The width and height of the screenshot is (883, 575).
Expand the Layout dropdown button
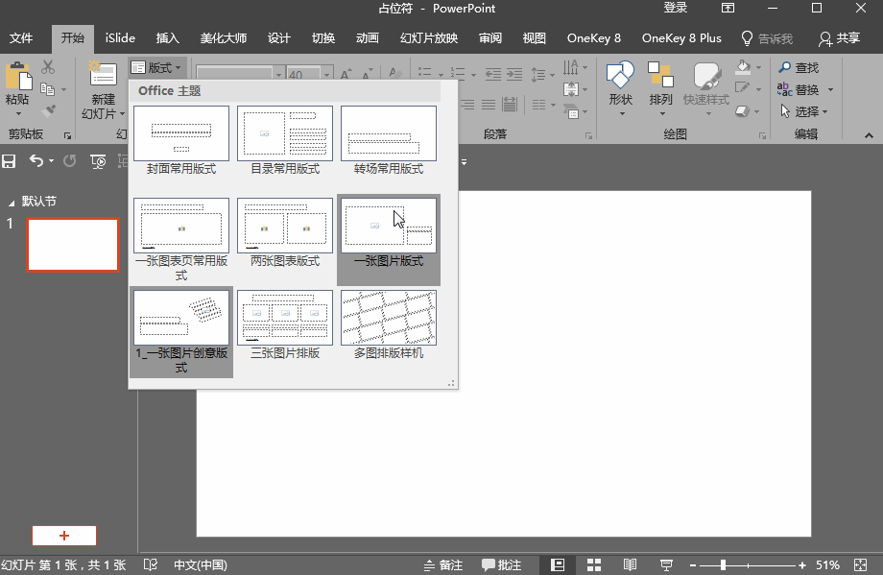pos(156,67)
